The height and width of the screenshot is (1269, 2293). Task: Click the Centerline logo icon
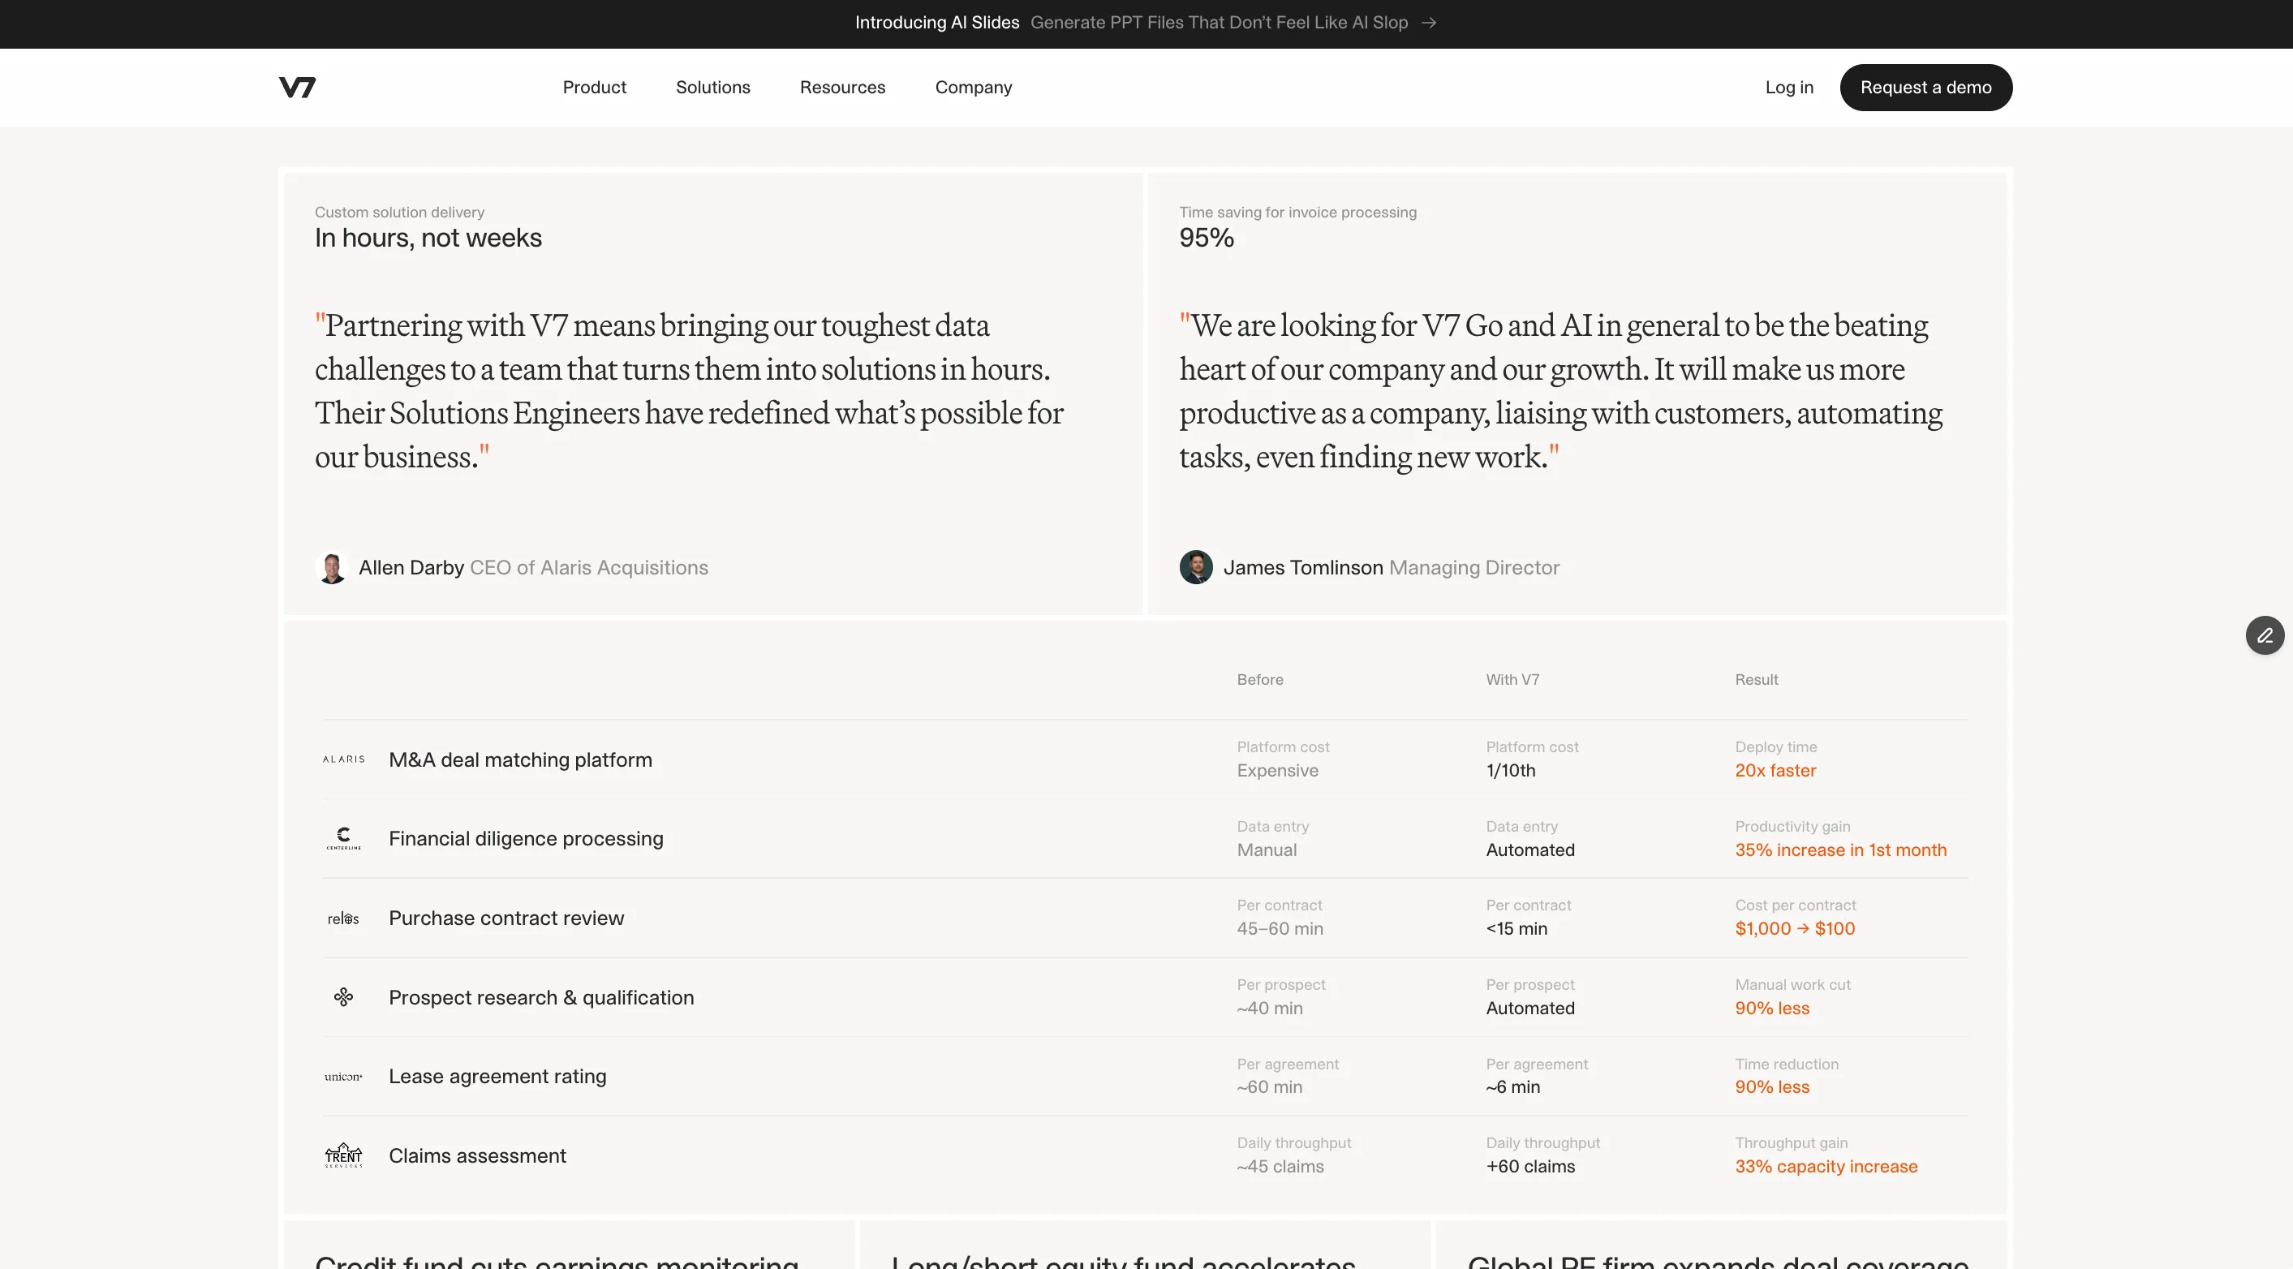pos(343,837)
